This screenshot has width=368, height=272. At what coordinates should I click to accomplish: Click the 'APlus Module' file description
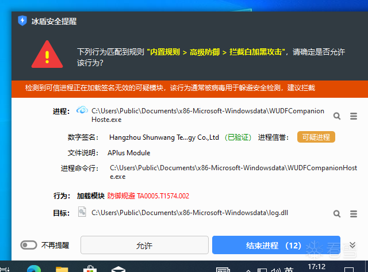click(x=129, y=153)
